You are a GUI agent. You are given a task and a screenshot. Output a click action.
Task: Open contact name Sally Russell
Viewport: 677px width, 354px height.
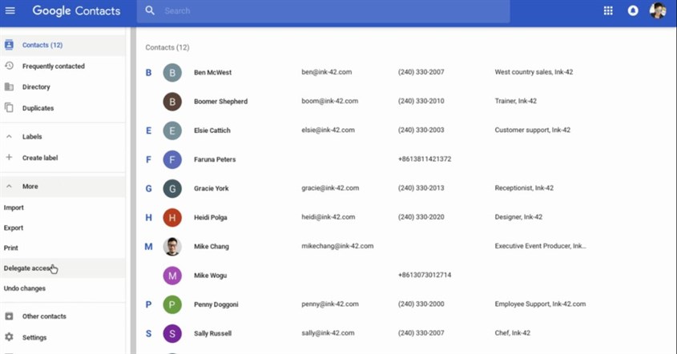click(212, 333)
